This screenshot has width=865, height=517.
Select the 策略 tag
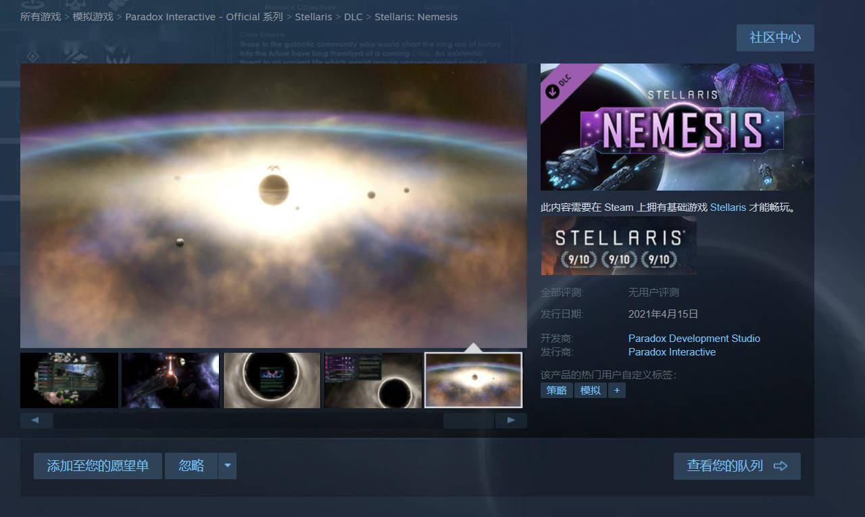coord(557,390)
